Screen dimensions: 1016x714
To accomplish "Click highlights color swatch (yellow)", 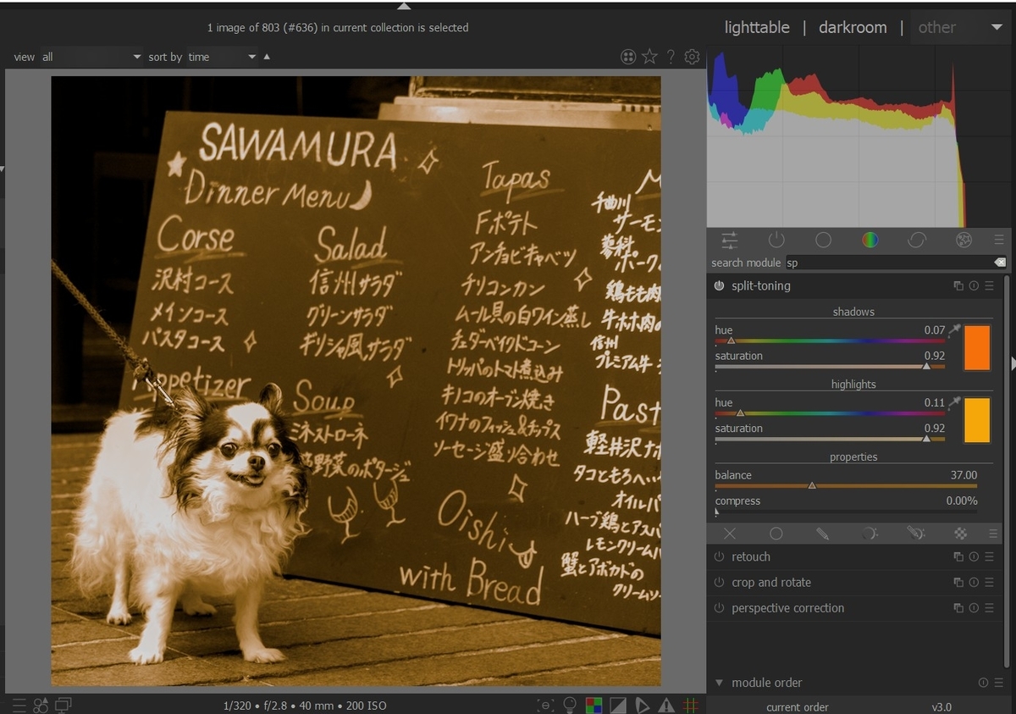I will tap(977, 421).
